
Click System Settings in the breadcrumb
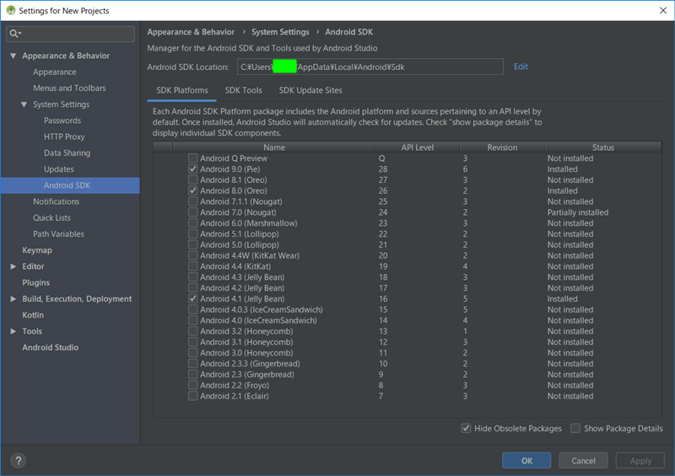click(280, 32)
